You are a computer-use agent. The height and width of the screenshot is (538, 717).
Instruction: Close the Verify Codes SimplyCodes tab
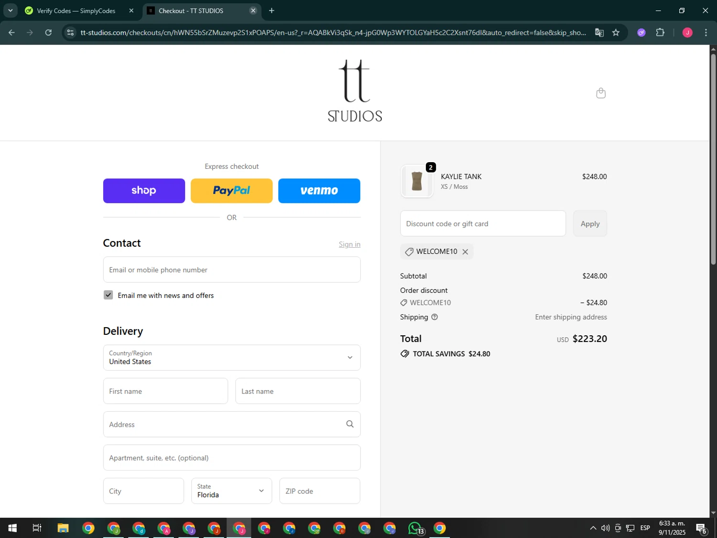coord(131,11)
